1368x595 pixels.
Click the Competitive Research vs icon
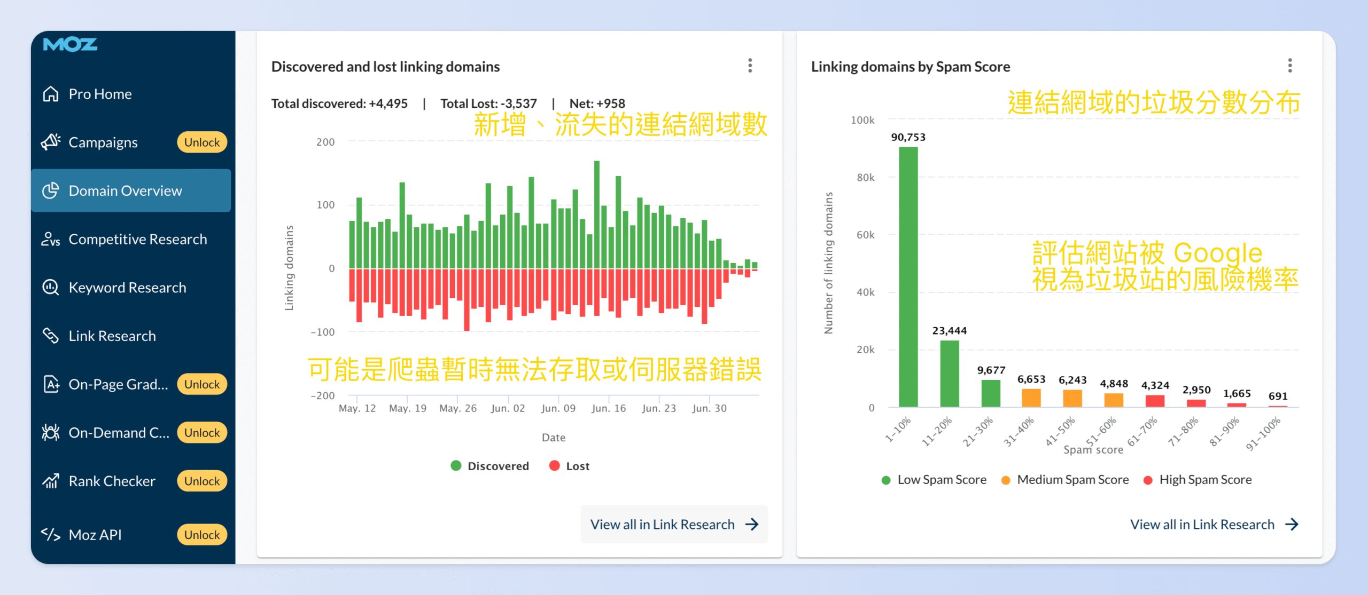click(x=51, y=239)
